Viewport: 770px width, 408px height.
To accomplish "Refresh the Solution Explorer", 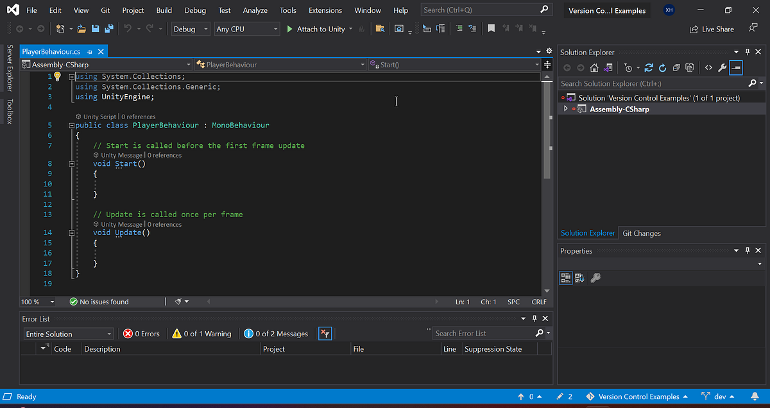I will tap(662, 67).
